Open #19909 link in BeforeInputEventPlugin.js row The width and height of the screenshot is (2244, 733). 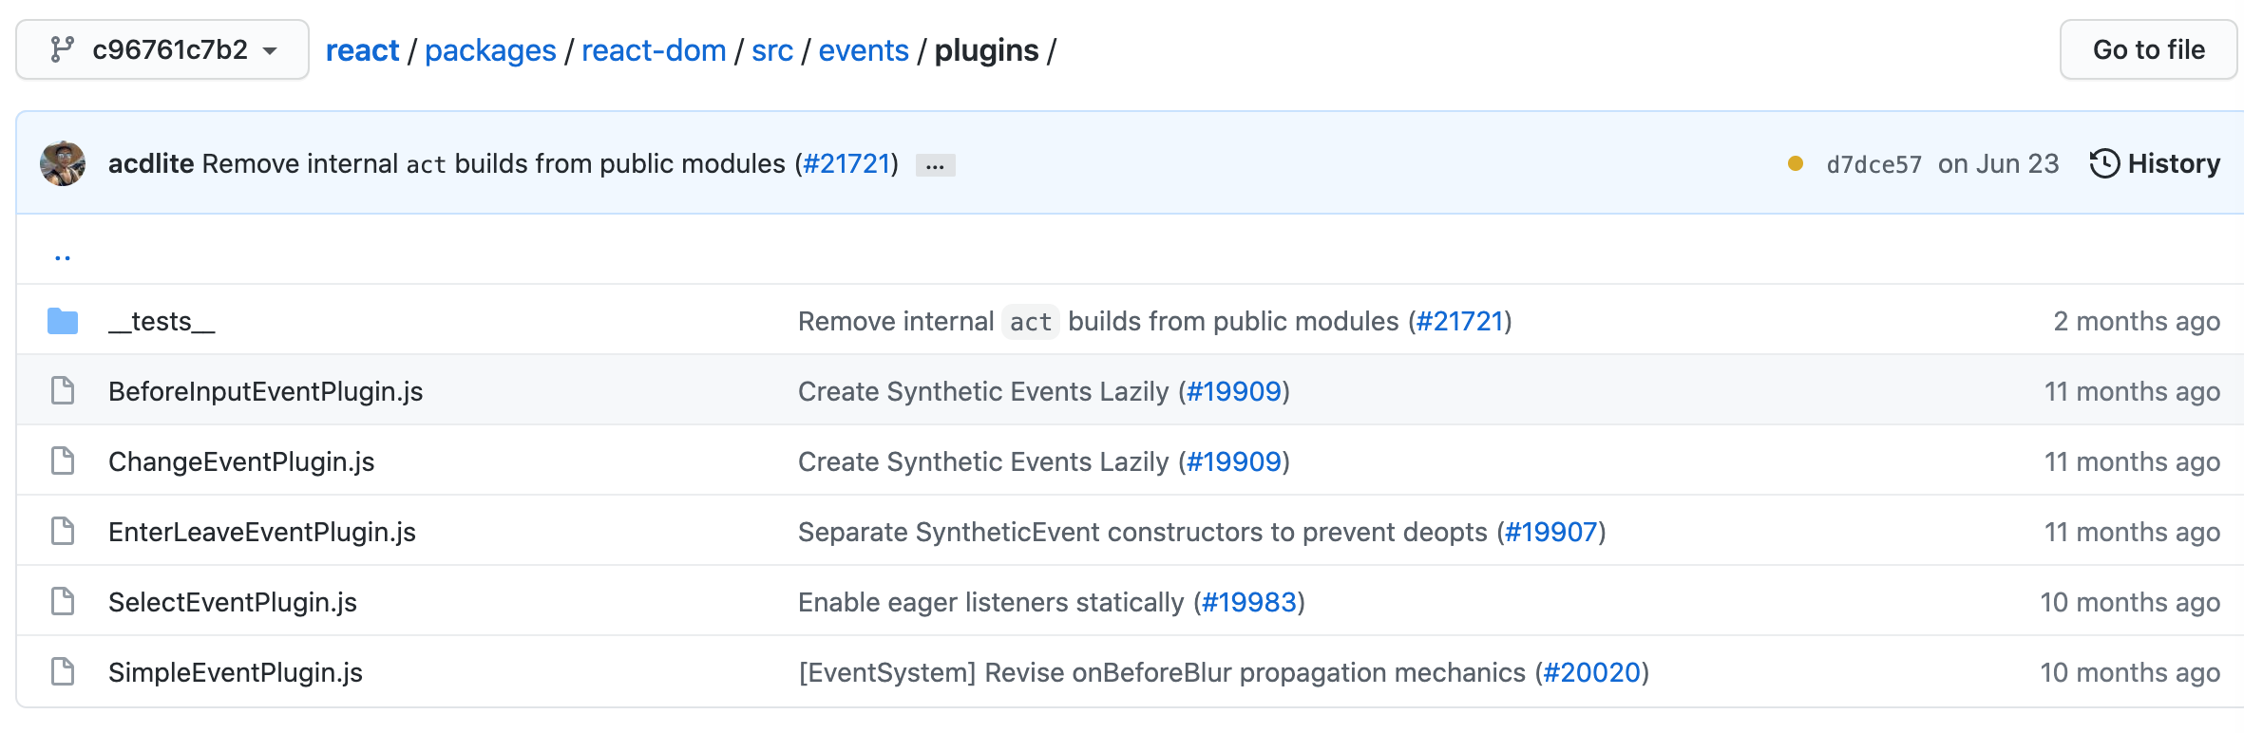(x=1234, y=391)
